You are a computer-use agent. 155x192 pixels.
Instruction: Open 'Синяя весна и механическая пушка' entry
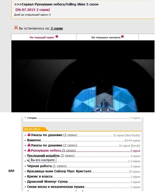[56, 187]
